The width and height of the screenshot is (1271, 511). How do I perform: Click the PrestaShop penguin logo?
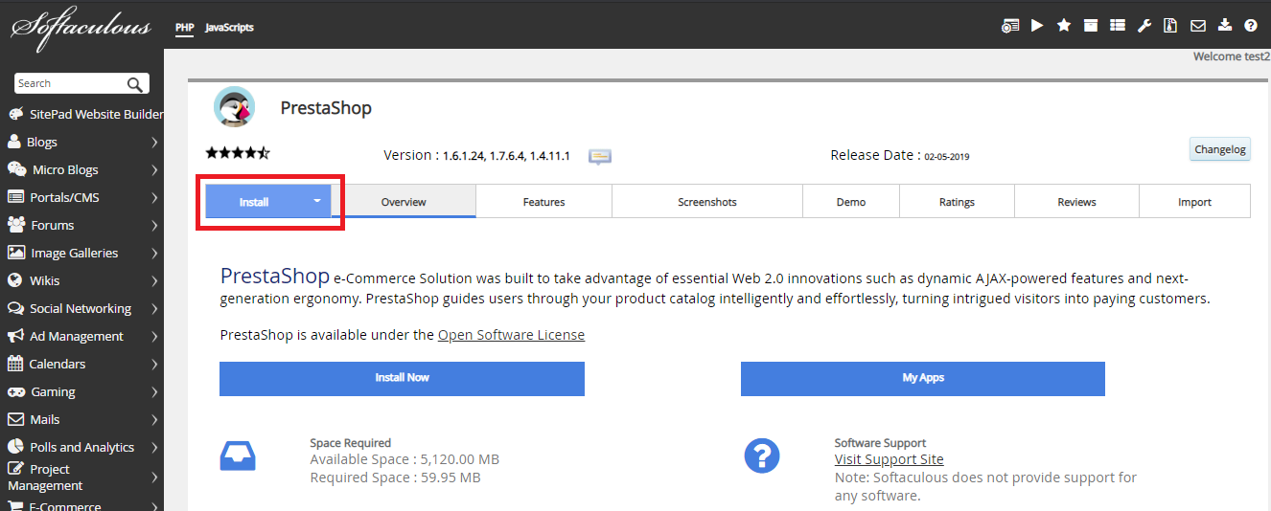click(x=234, y=107)
